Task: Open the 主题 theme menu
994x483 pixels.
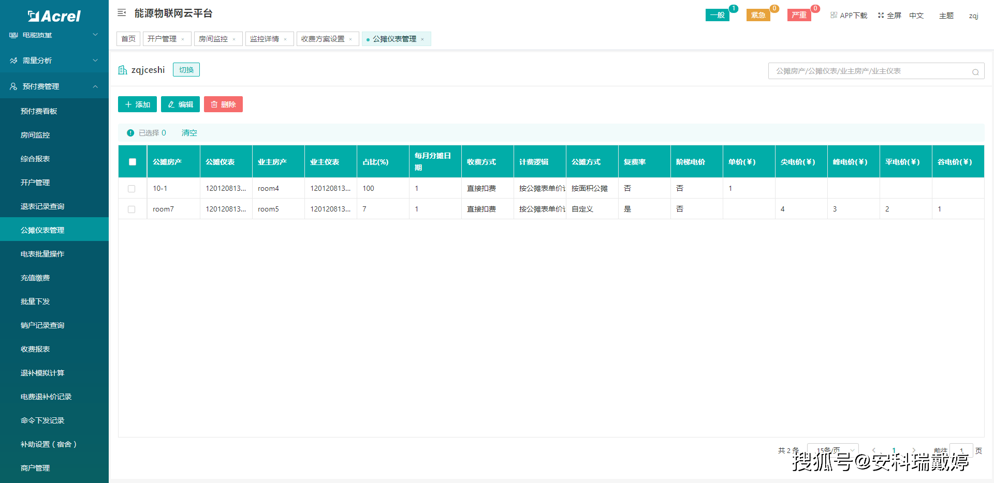Action: pyautogui.click(x=946, y=16)
